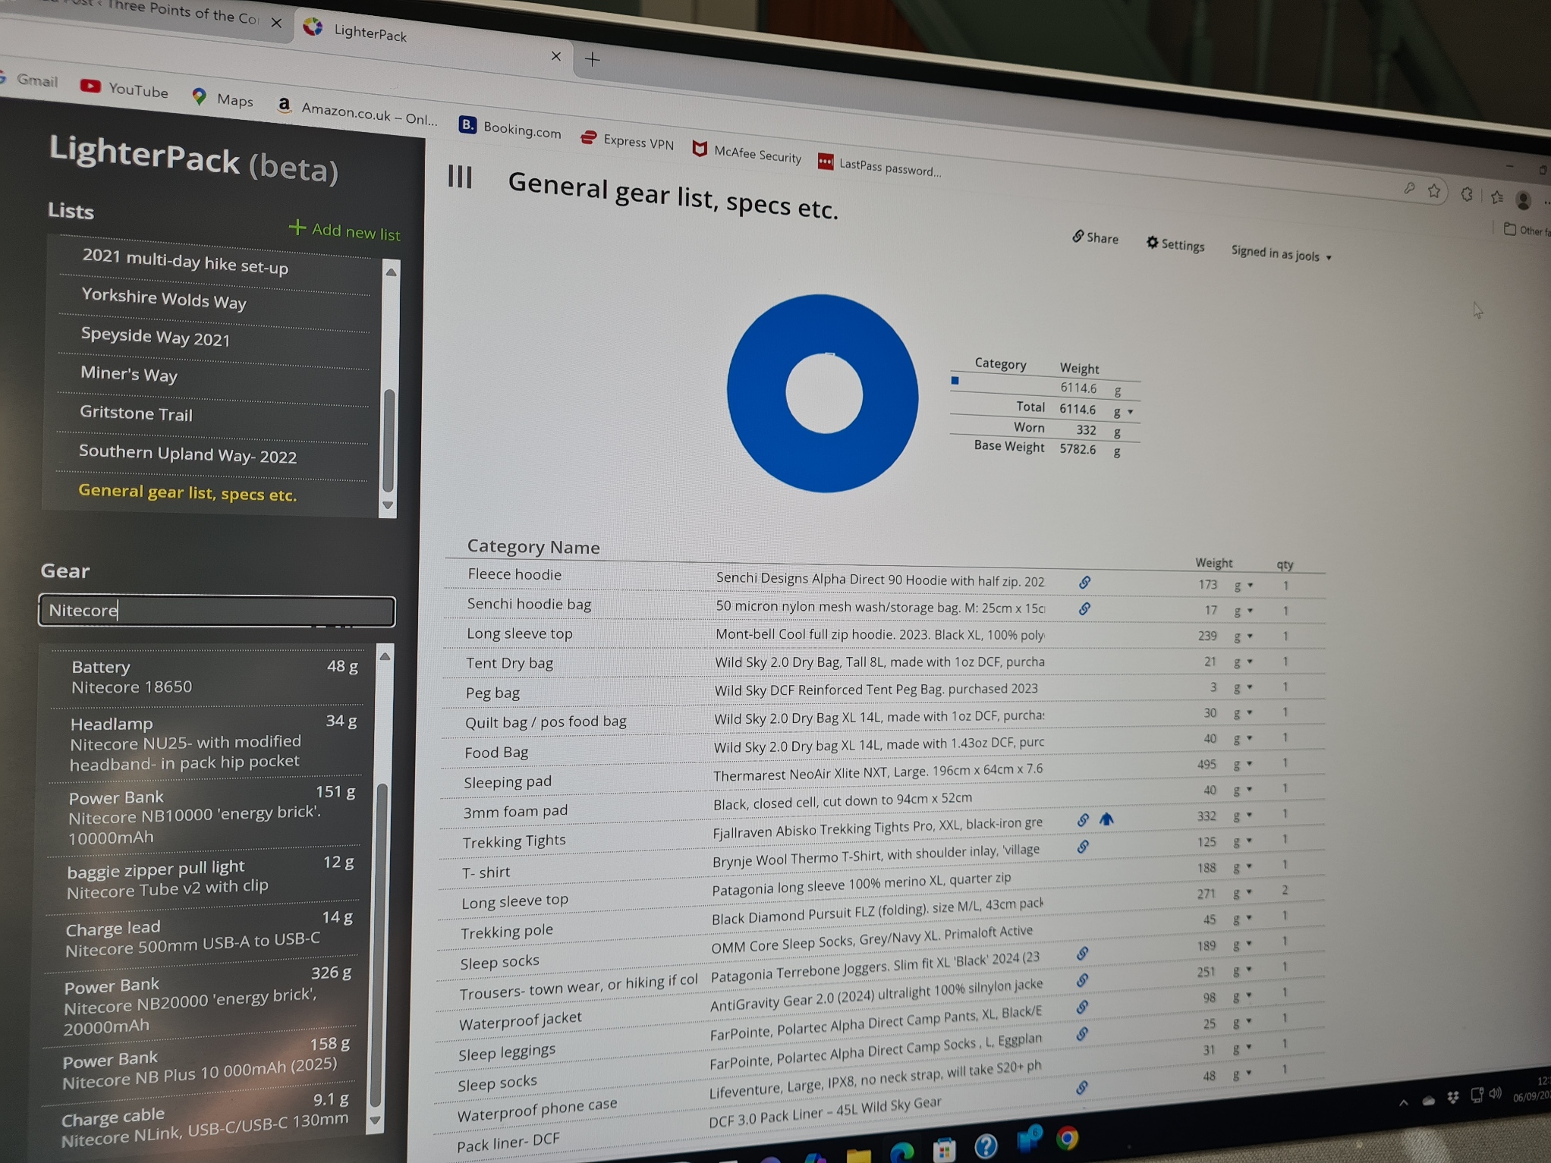Image resolution: width=1551 pixels, height=1163 pixels.
Task: Open Fleece hoodie item link icon
Action: click(1084, 582)
